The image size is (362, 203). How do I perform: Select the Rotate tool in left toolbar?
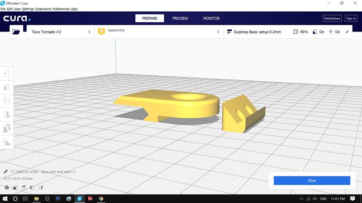[x=7, y=101]
